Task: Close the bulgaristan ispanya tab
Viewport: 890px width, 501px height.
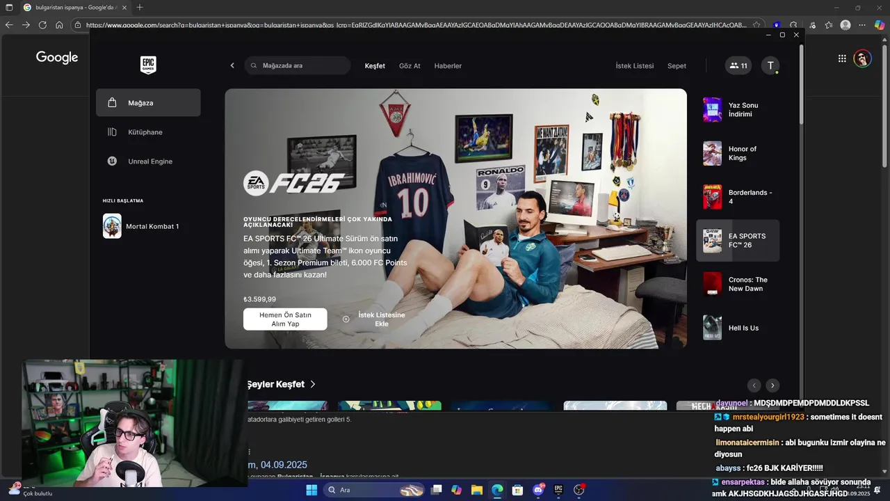Action: tap(125, 7)
